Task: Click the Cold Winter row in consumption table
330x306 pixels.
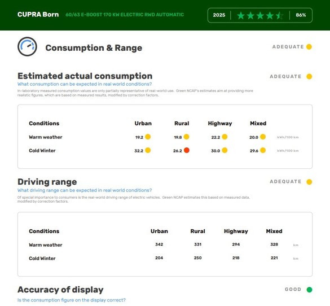Action: (x=164, y=151)
